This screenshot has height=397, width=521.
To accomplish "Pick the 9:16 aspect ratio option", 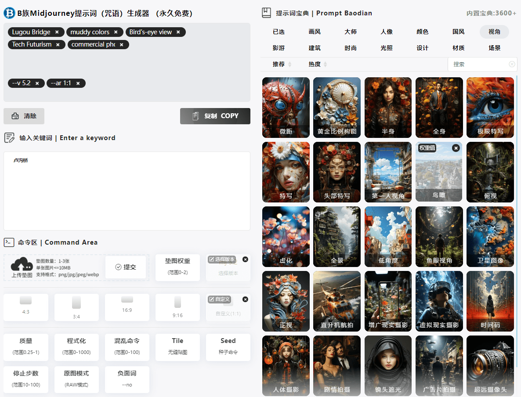I will click(177, 307).
